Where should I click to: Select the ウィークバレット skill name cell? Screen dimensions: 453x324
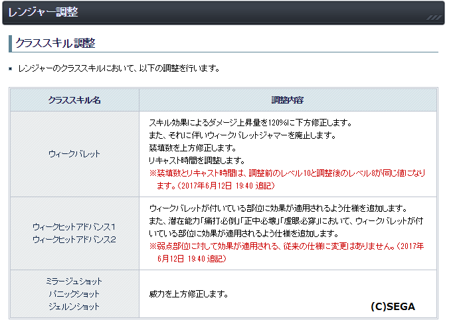74,154
